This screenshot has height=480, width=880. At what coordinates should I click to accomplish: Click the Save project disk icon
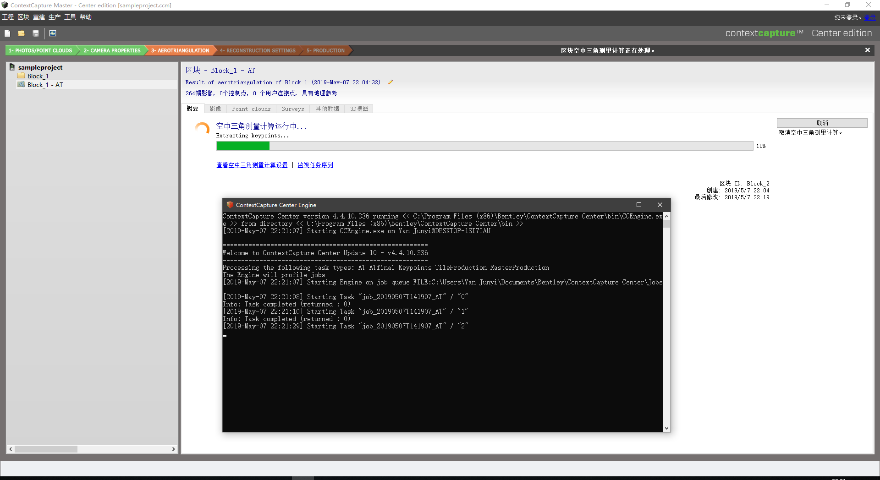(36, 33)
